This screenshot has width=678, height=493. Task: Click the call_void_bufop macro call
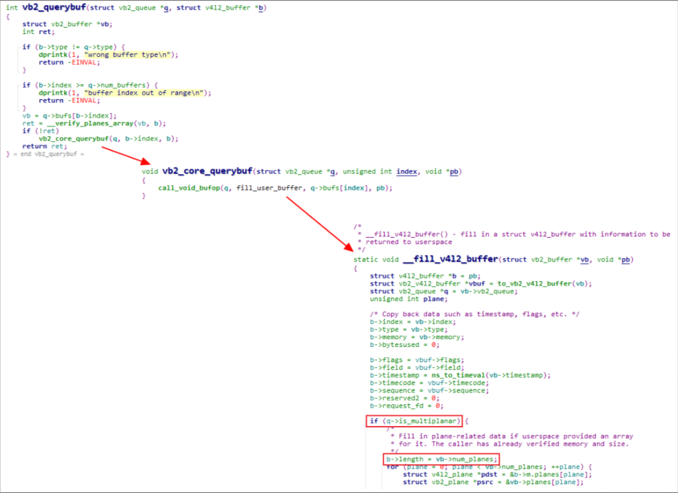(189, 188)
